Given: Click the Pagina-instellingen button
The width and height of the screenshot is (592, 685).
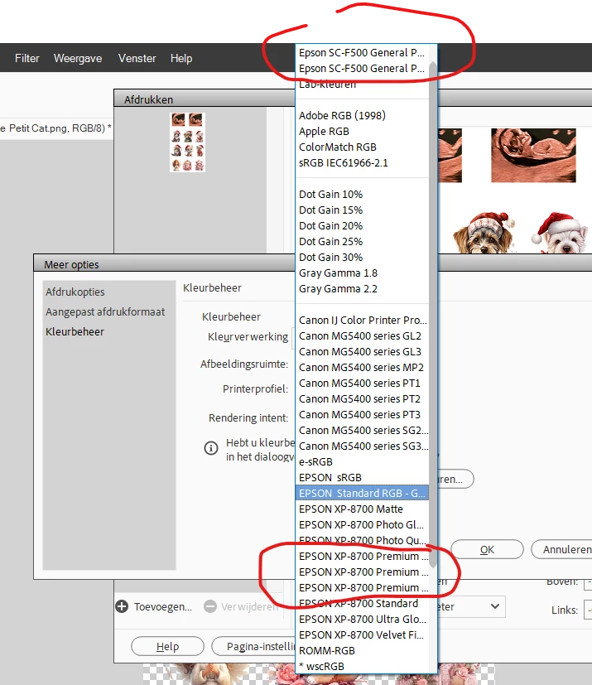Looking at the screenshot, I should pyautogui.click(x=253, y=646).
